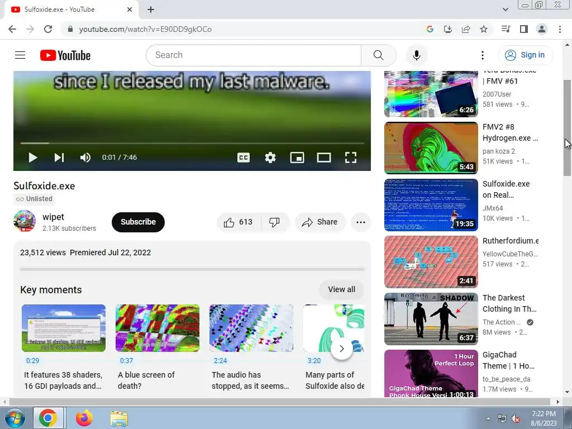Viewport: 572px width, 429px height.
Task: Seek on the video progress bar
Action: point(192,144)
